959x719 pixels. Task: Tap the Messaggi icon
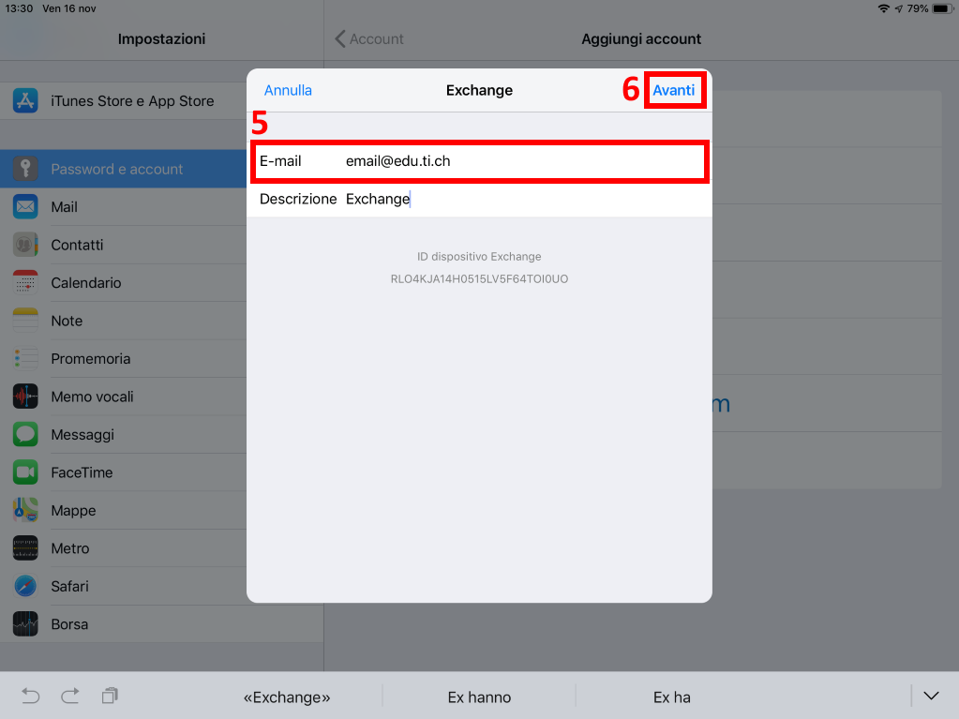coord(25,434)
